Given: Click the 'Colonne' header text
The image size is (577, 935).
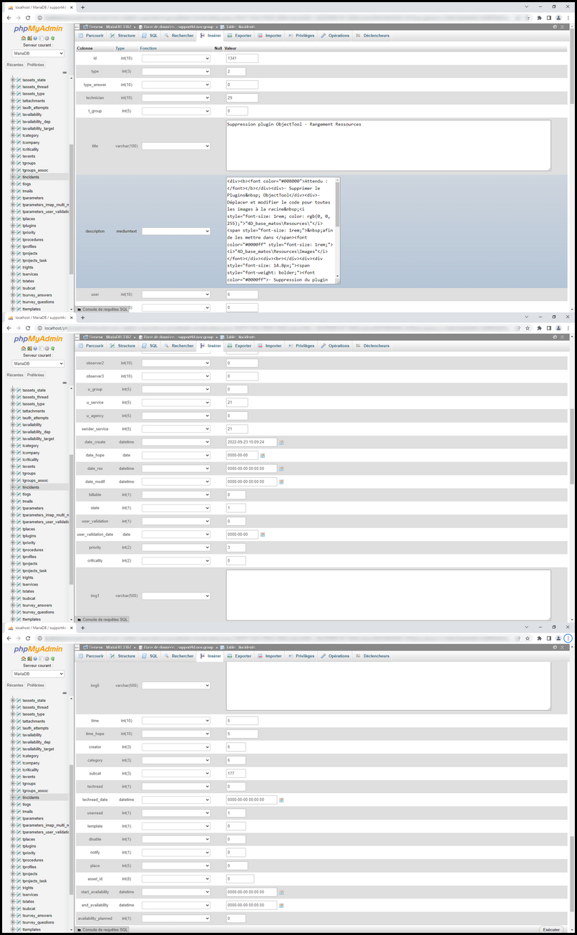Looking at the screenshot, I should [x=85, y=48].
